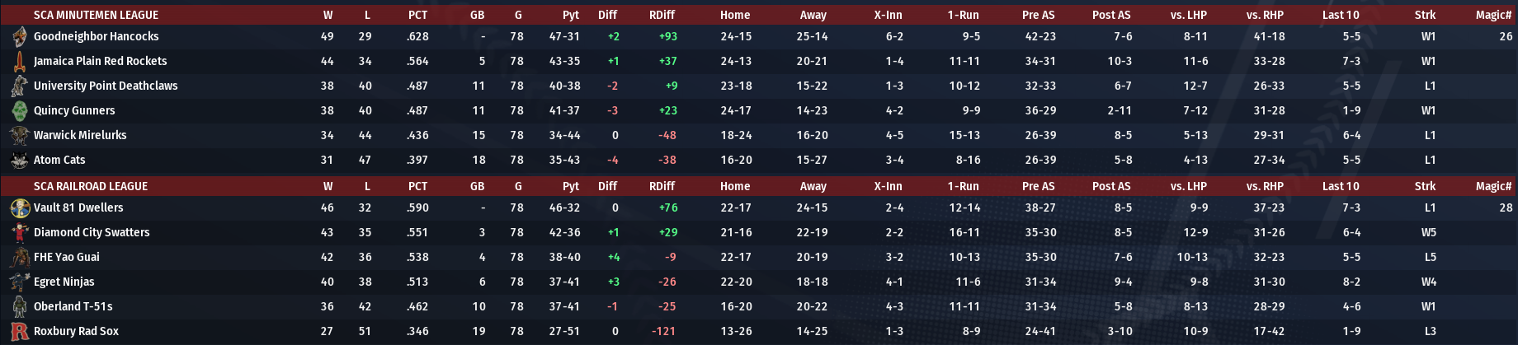Sort Minutemen League by RDiff header
Image resolution: width=1518 pixels, height=345 pixels.
point(662,15)
